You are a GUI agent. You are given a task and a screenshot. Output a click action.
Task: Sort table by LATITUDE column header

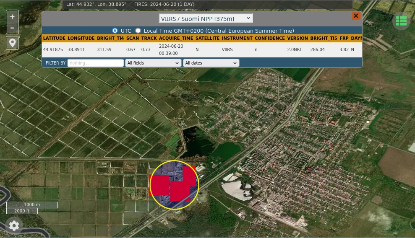(x=54, y=38)
